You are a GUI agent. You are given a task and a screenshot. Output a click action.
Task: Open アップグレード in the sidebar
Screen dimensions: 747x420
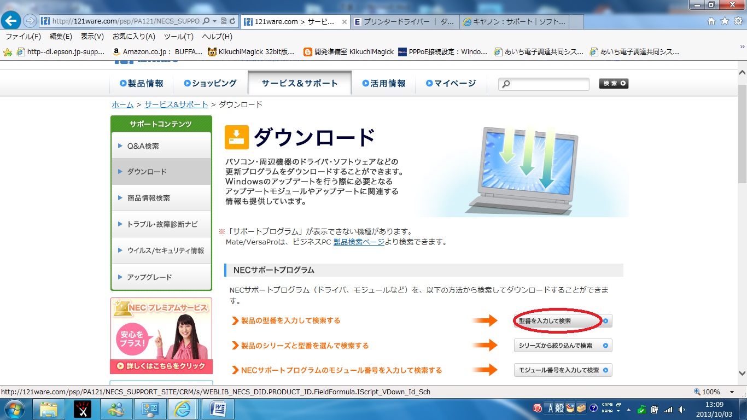tap(161, 277)
